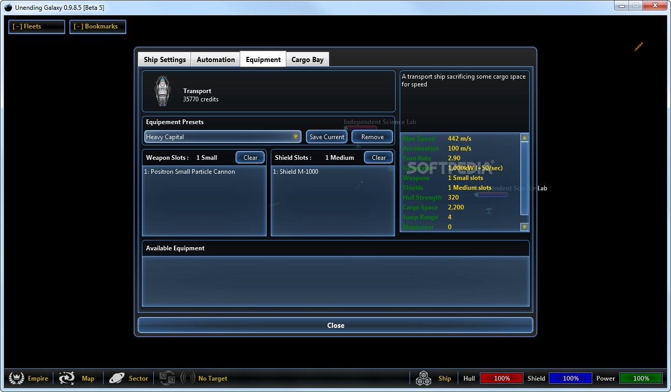Viewport: 671px width, 392px height.
Task: Click the stats scroll up arrow
Action: [524, 138]
